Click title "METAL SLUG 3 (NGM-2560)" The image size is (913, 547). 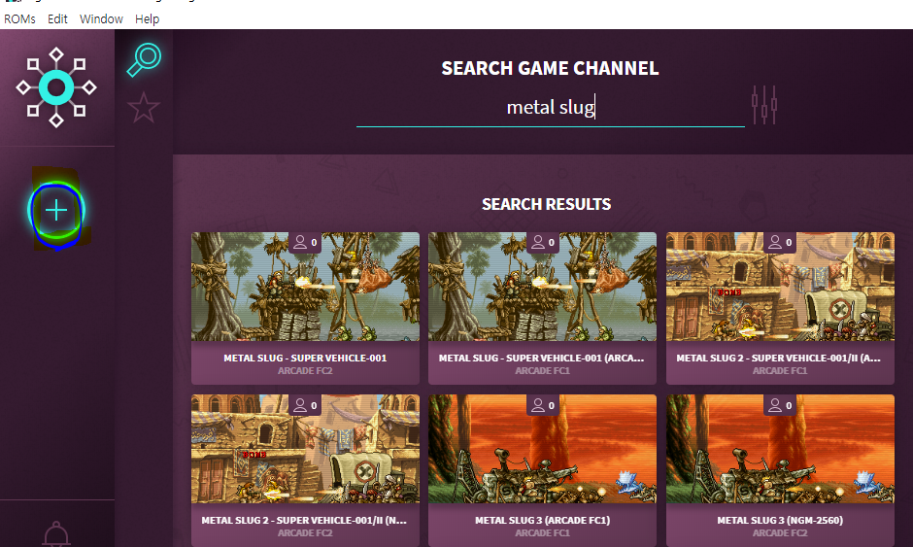780,520
